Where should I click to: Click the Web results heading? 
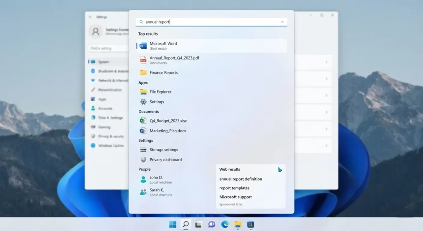coord(230,169)
